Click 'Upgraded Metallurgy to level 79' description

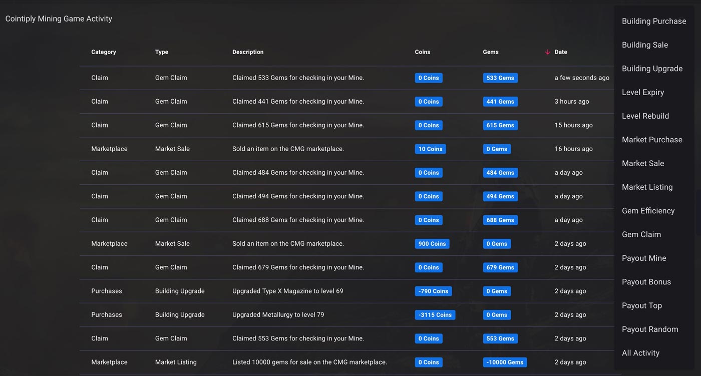point(278,315)
